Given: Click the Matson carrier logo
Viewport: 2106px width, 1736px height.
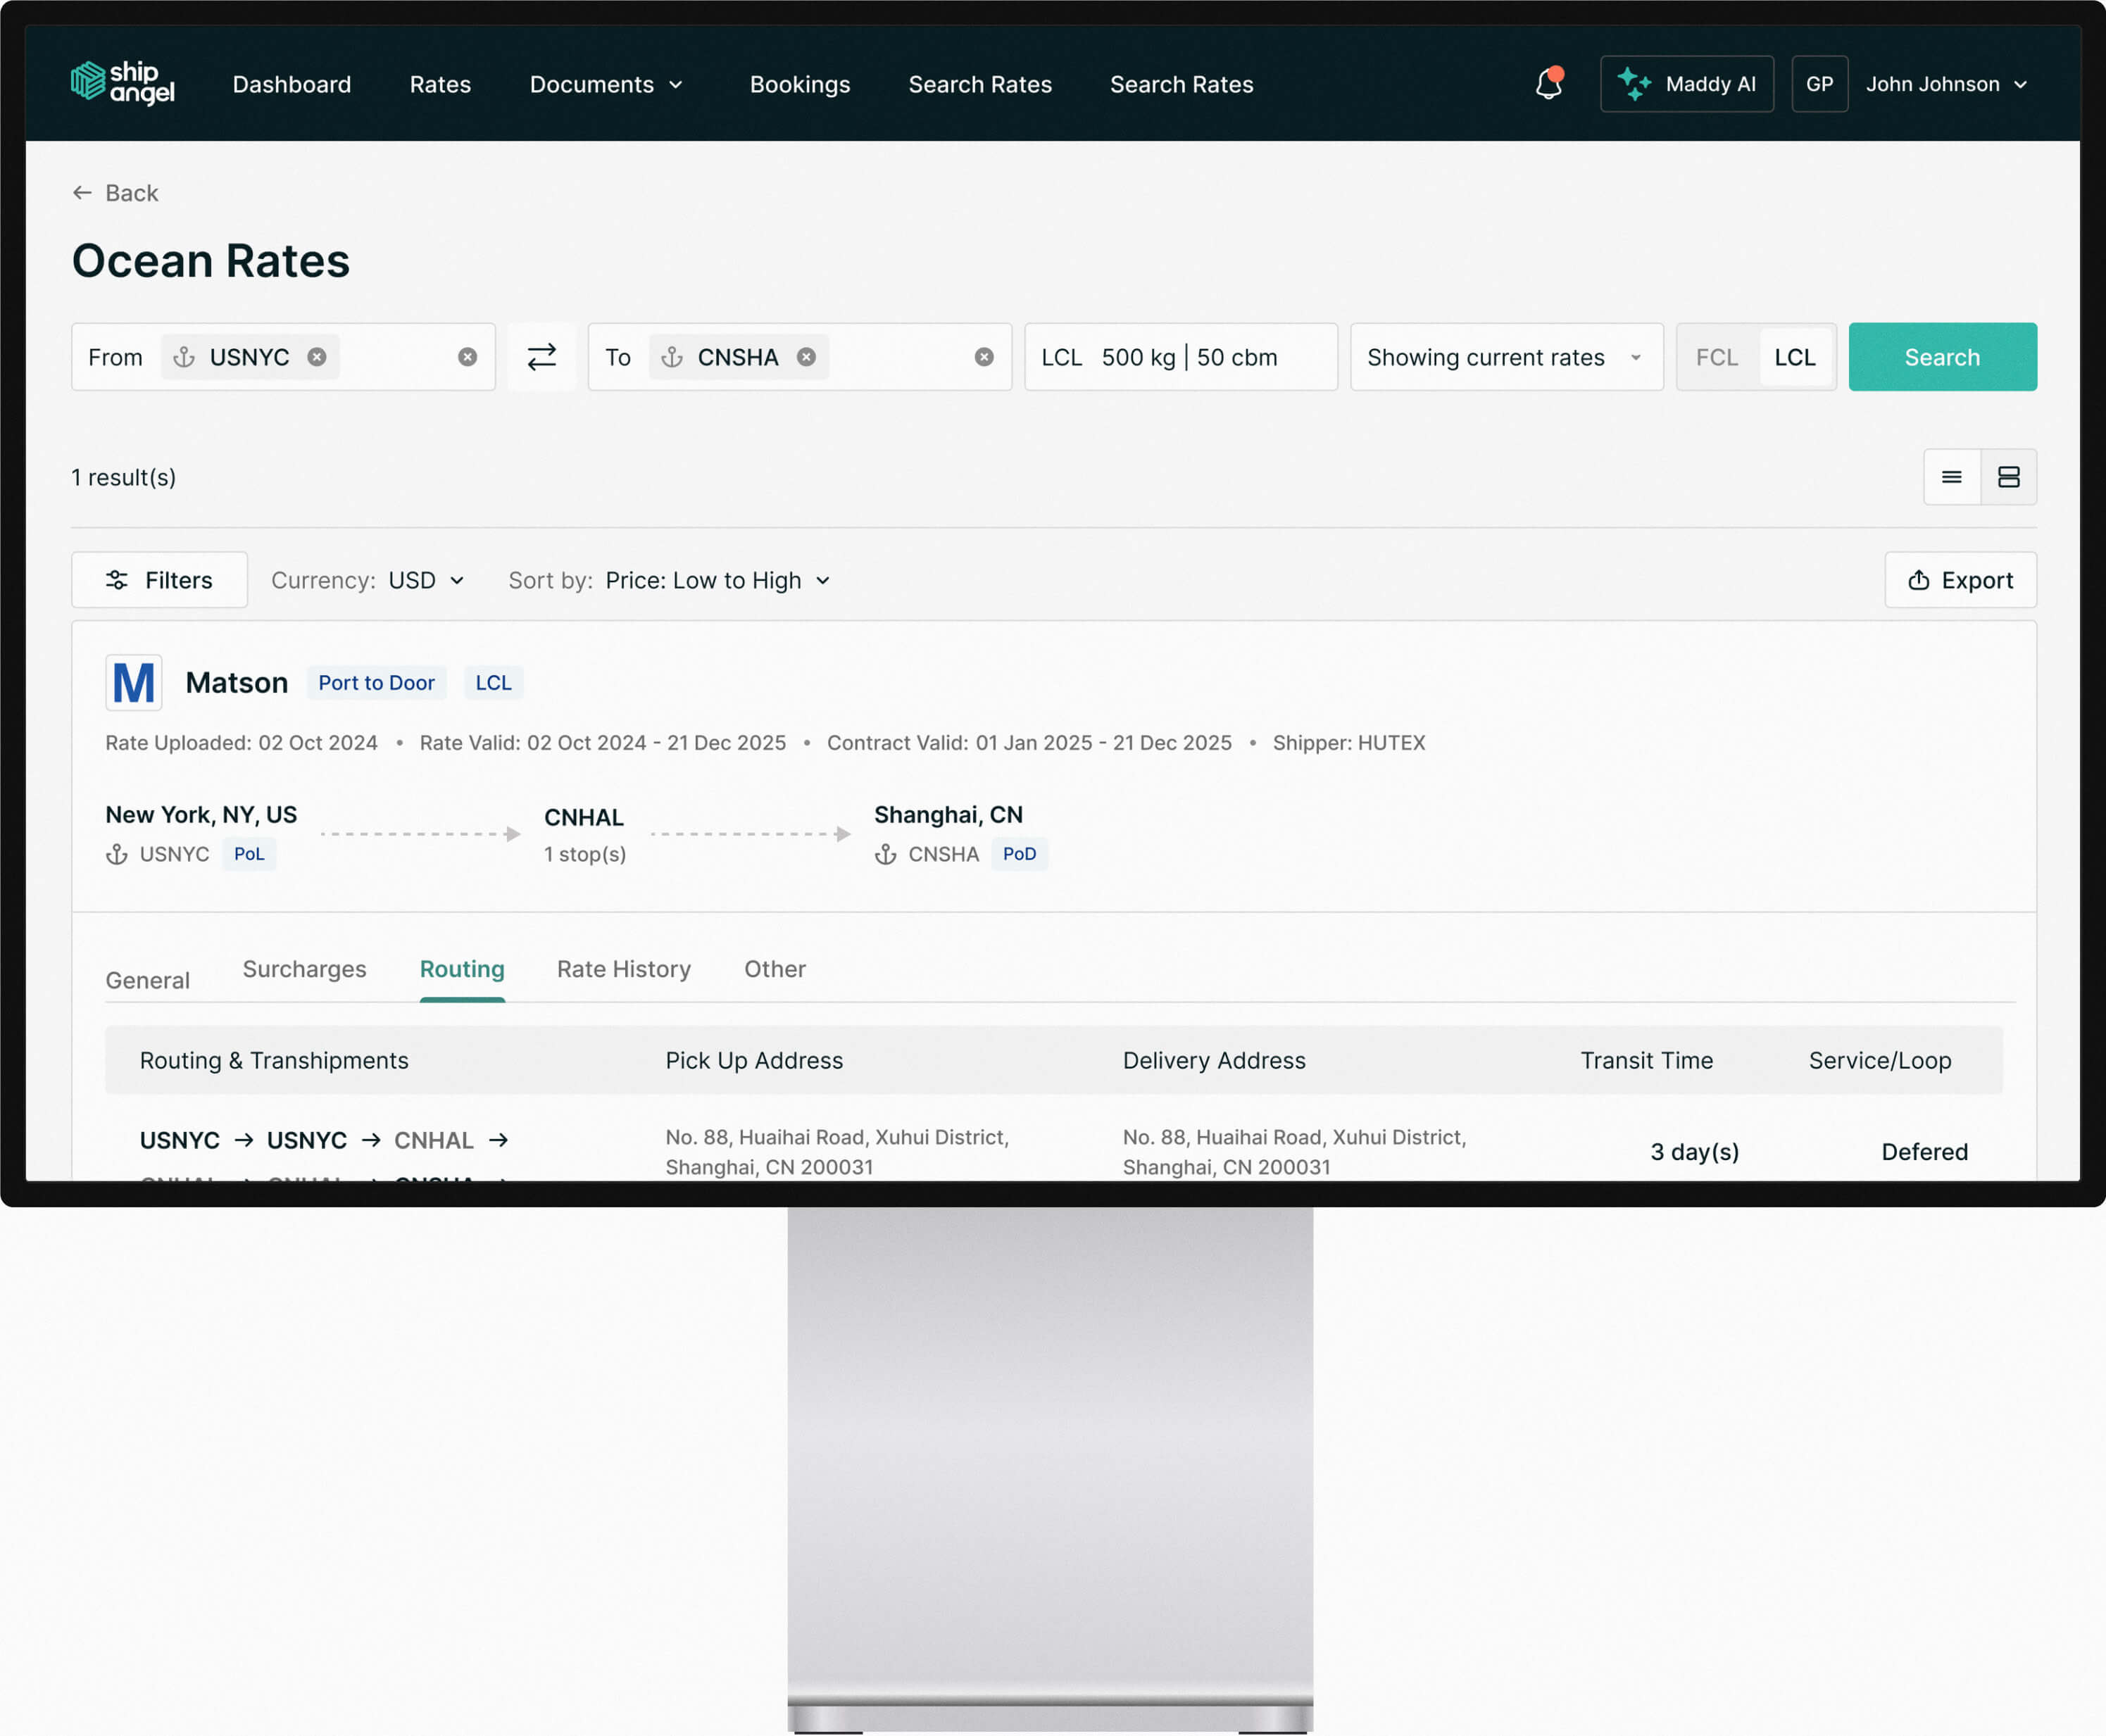Looking at the screenshot, I should click(133, 683).
